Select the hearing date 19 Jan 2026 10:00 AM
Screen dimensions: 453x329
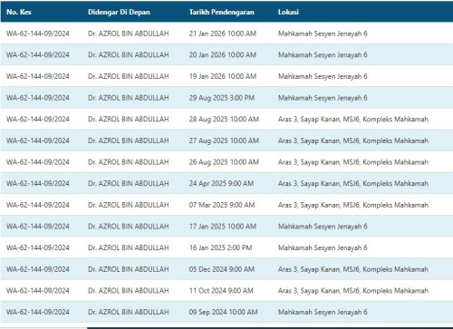point(223,76)
